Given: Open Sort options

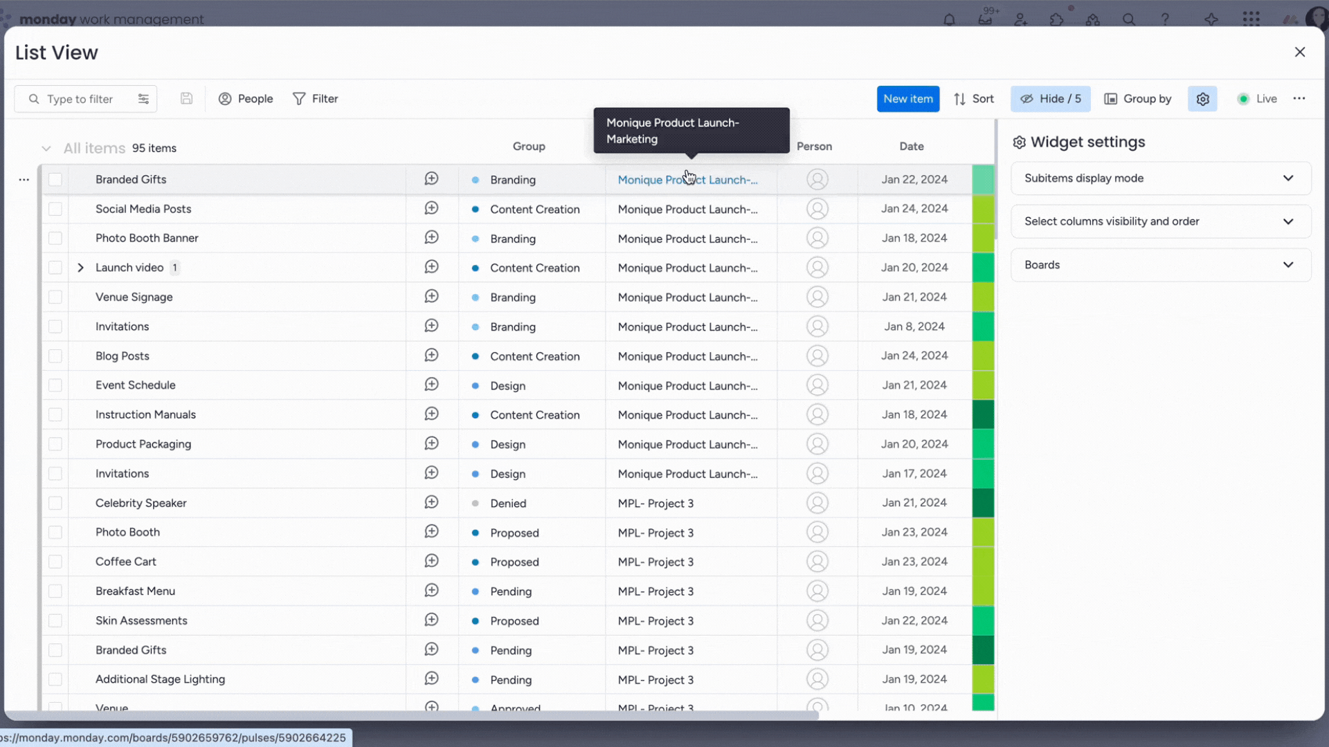Looking at the screenshot, I should (973, 99).
